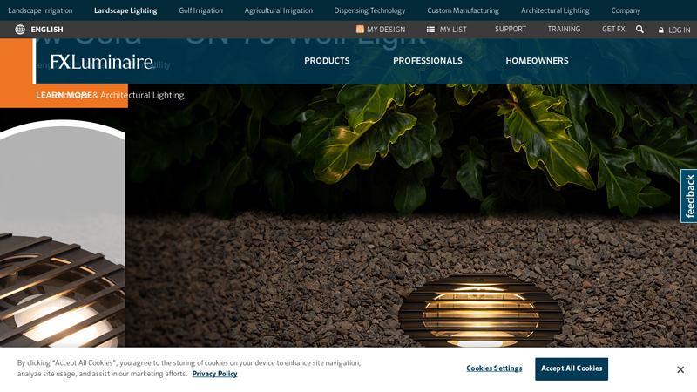The image size is (697, 392).
Task: Open the feedback side tab
Action: pos(689,195)
